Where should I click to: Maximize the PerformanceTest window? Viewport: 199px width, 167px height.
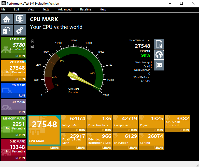tap(181, 3)
